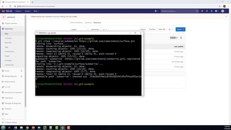
Task: Select Repository in the sidebar
Action: [x=9, y=29]
